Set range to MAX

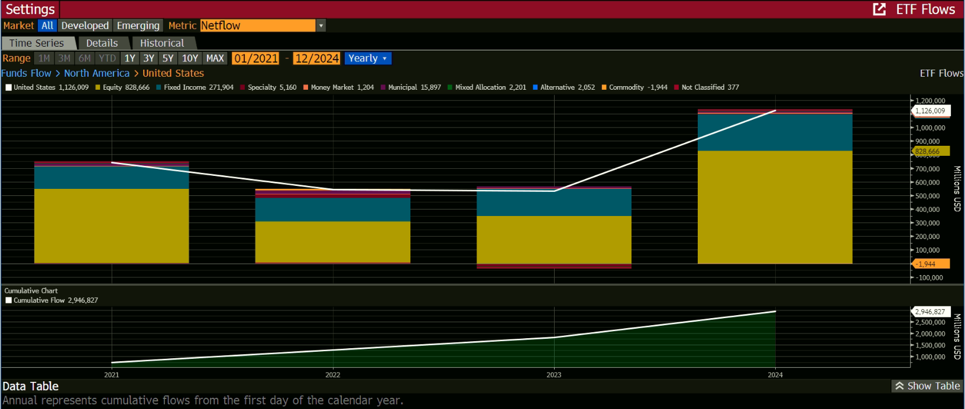pyautogui.click(x=215, y=58)
